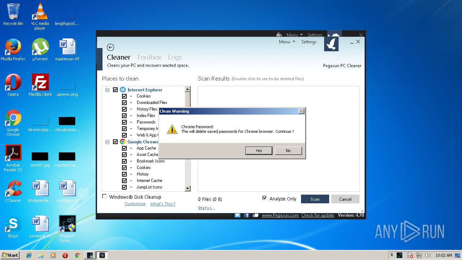Visit www.Pegasun.com link
Image resolution: width=462 pixels, height=260 pixels.
280,215
